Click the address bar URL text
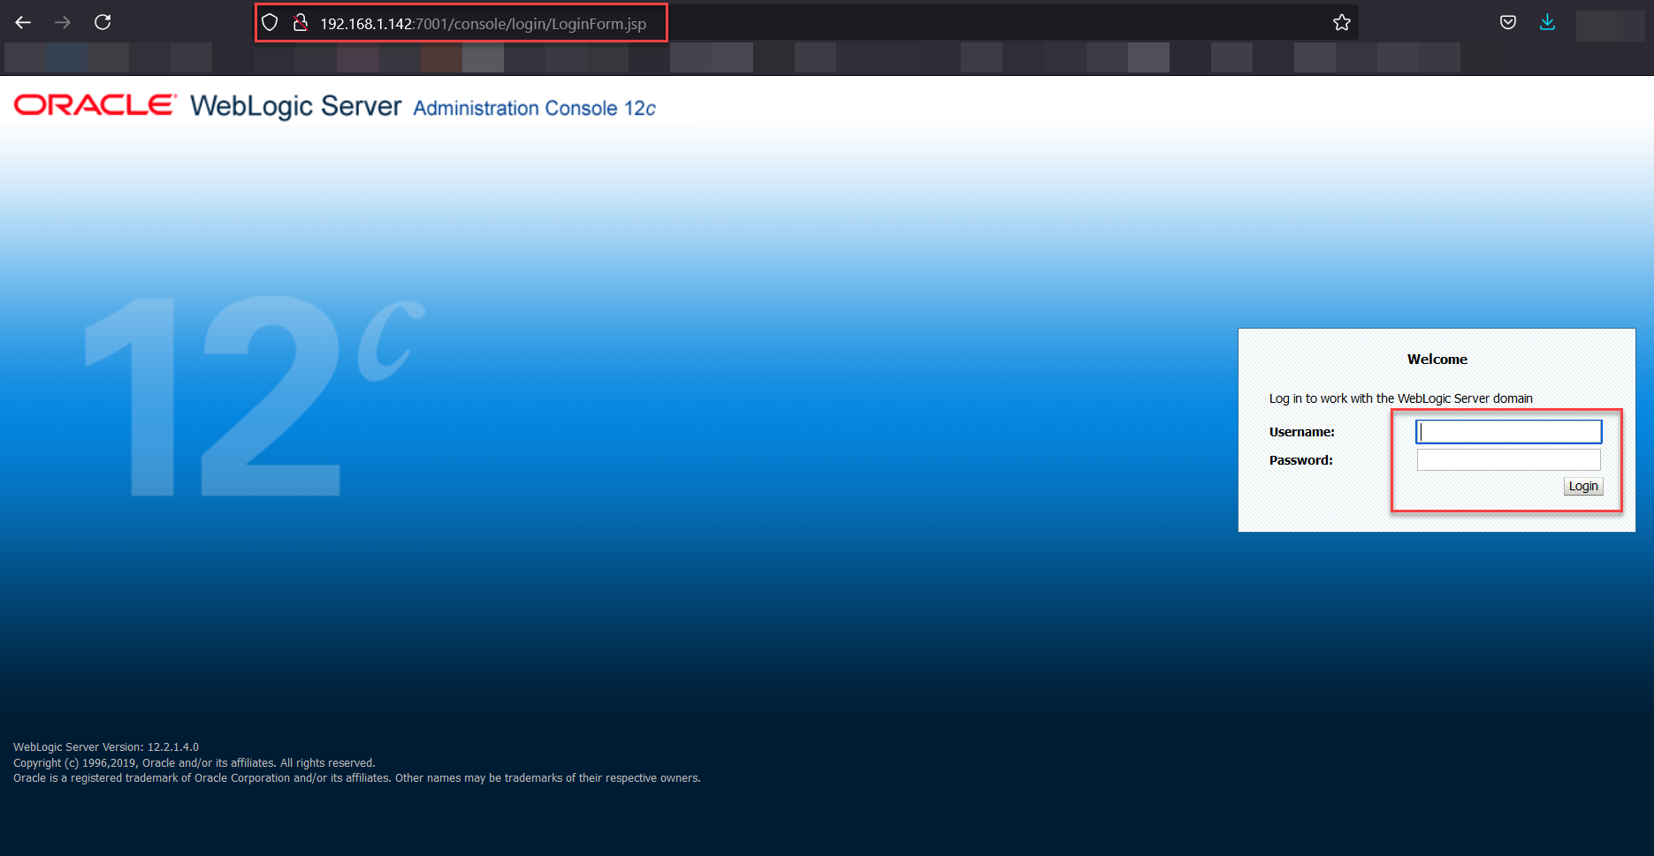1654x856 pixels. (483, 24)
